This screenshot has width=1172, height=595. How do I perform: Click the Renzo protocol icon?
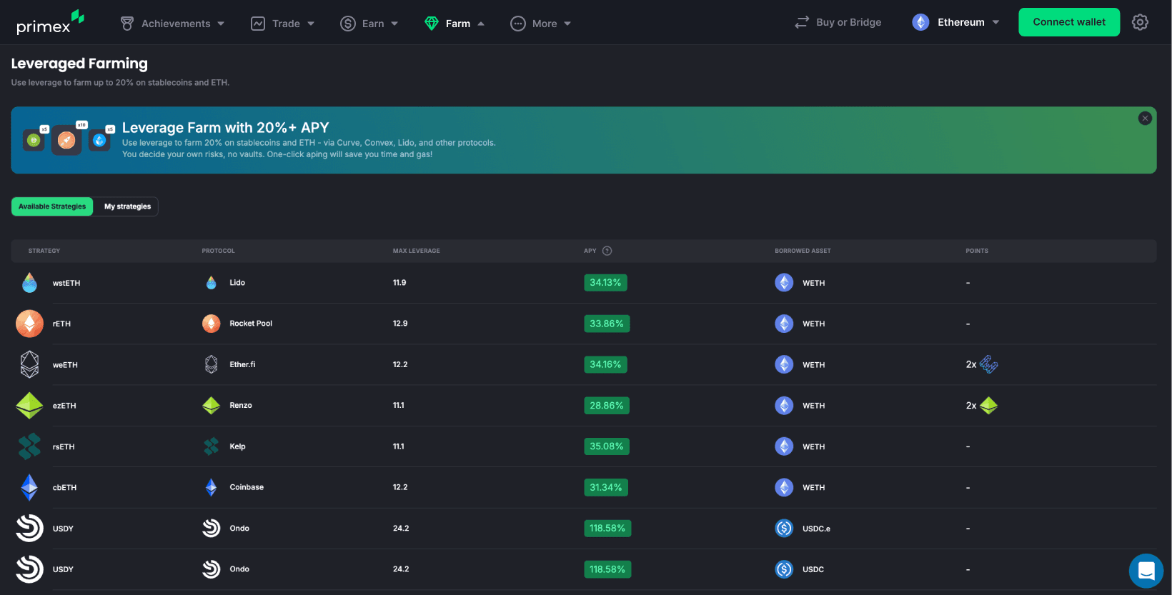tap(211, 406)
